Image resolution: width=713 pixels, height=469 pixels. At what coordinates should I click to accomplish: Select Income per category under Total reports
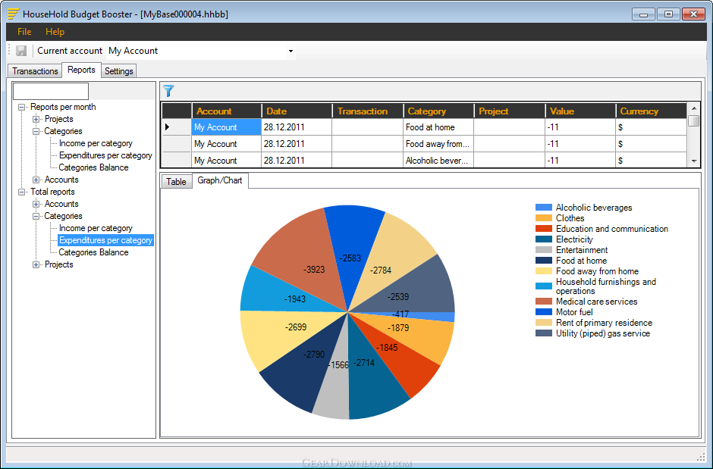(96, 228)
